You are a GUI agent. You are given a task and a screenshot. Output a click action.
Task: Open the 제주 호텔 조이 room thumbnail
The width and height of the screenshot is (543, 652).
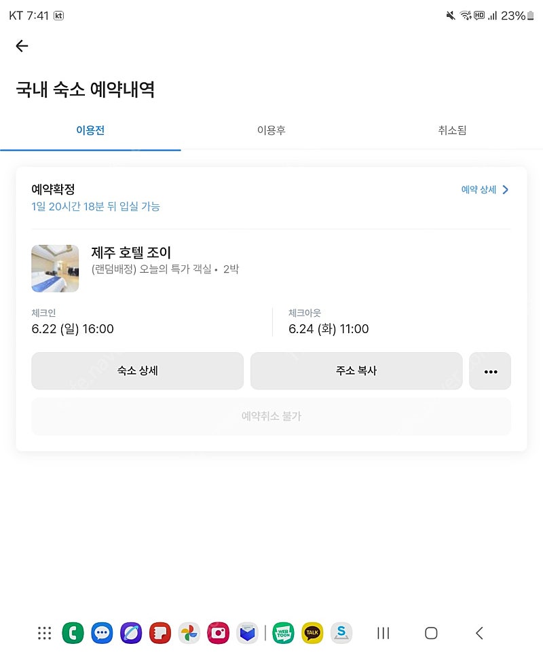[55, 268]
